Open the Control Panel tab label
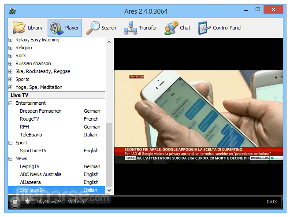The image size is (290, 217). [227, 28]
